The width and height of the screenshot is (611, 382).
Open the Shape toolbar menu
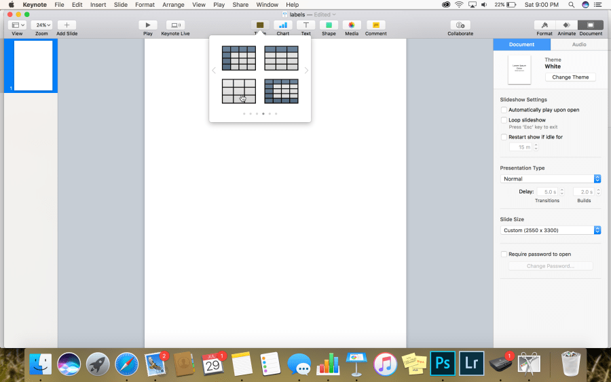click(x=329, y=25)
